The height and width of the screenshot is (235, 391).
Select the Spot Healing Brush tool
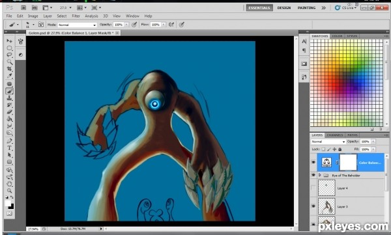[10, 84]
